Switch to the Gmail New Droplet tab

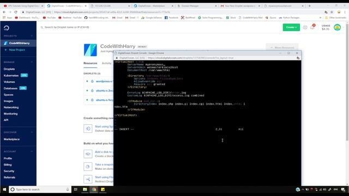point(240,6)
